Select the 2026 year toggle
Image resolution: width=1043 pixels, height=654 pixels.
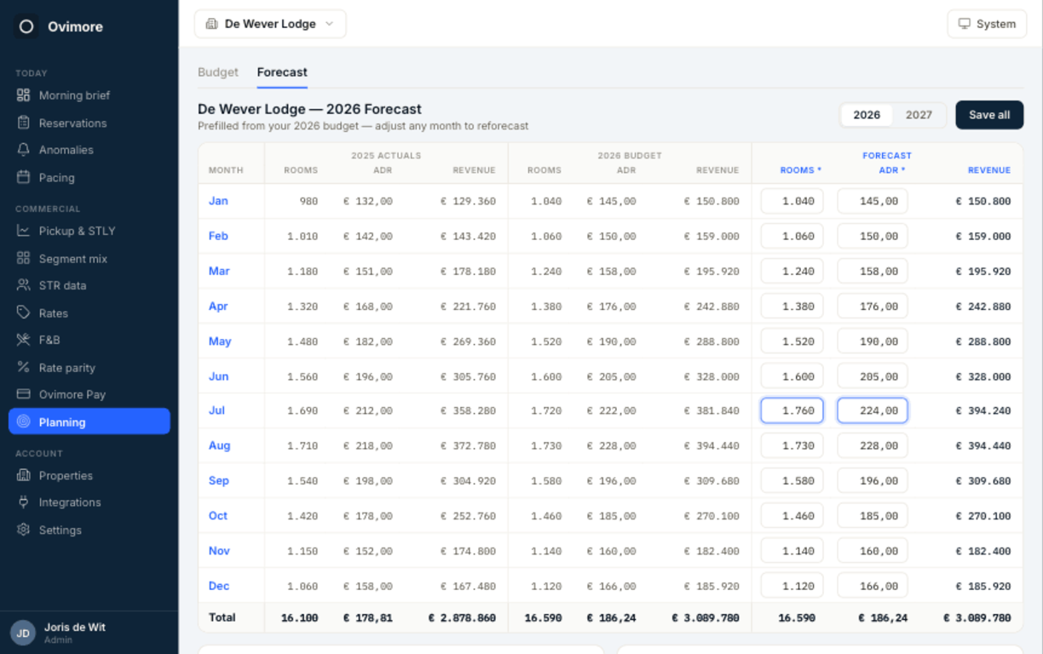coord(867,115)
